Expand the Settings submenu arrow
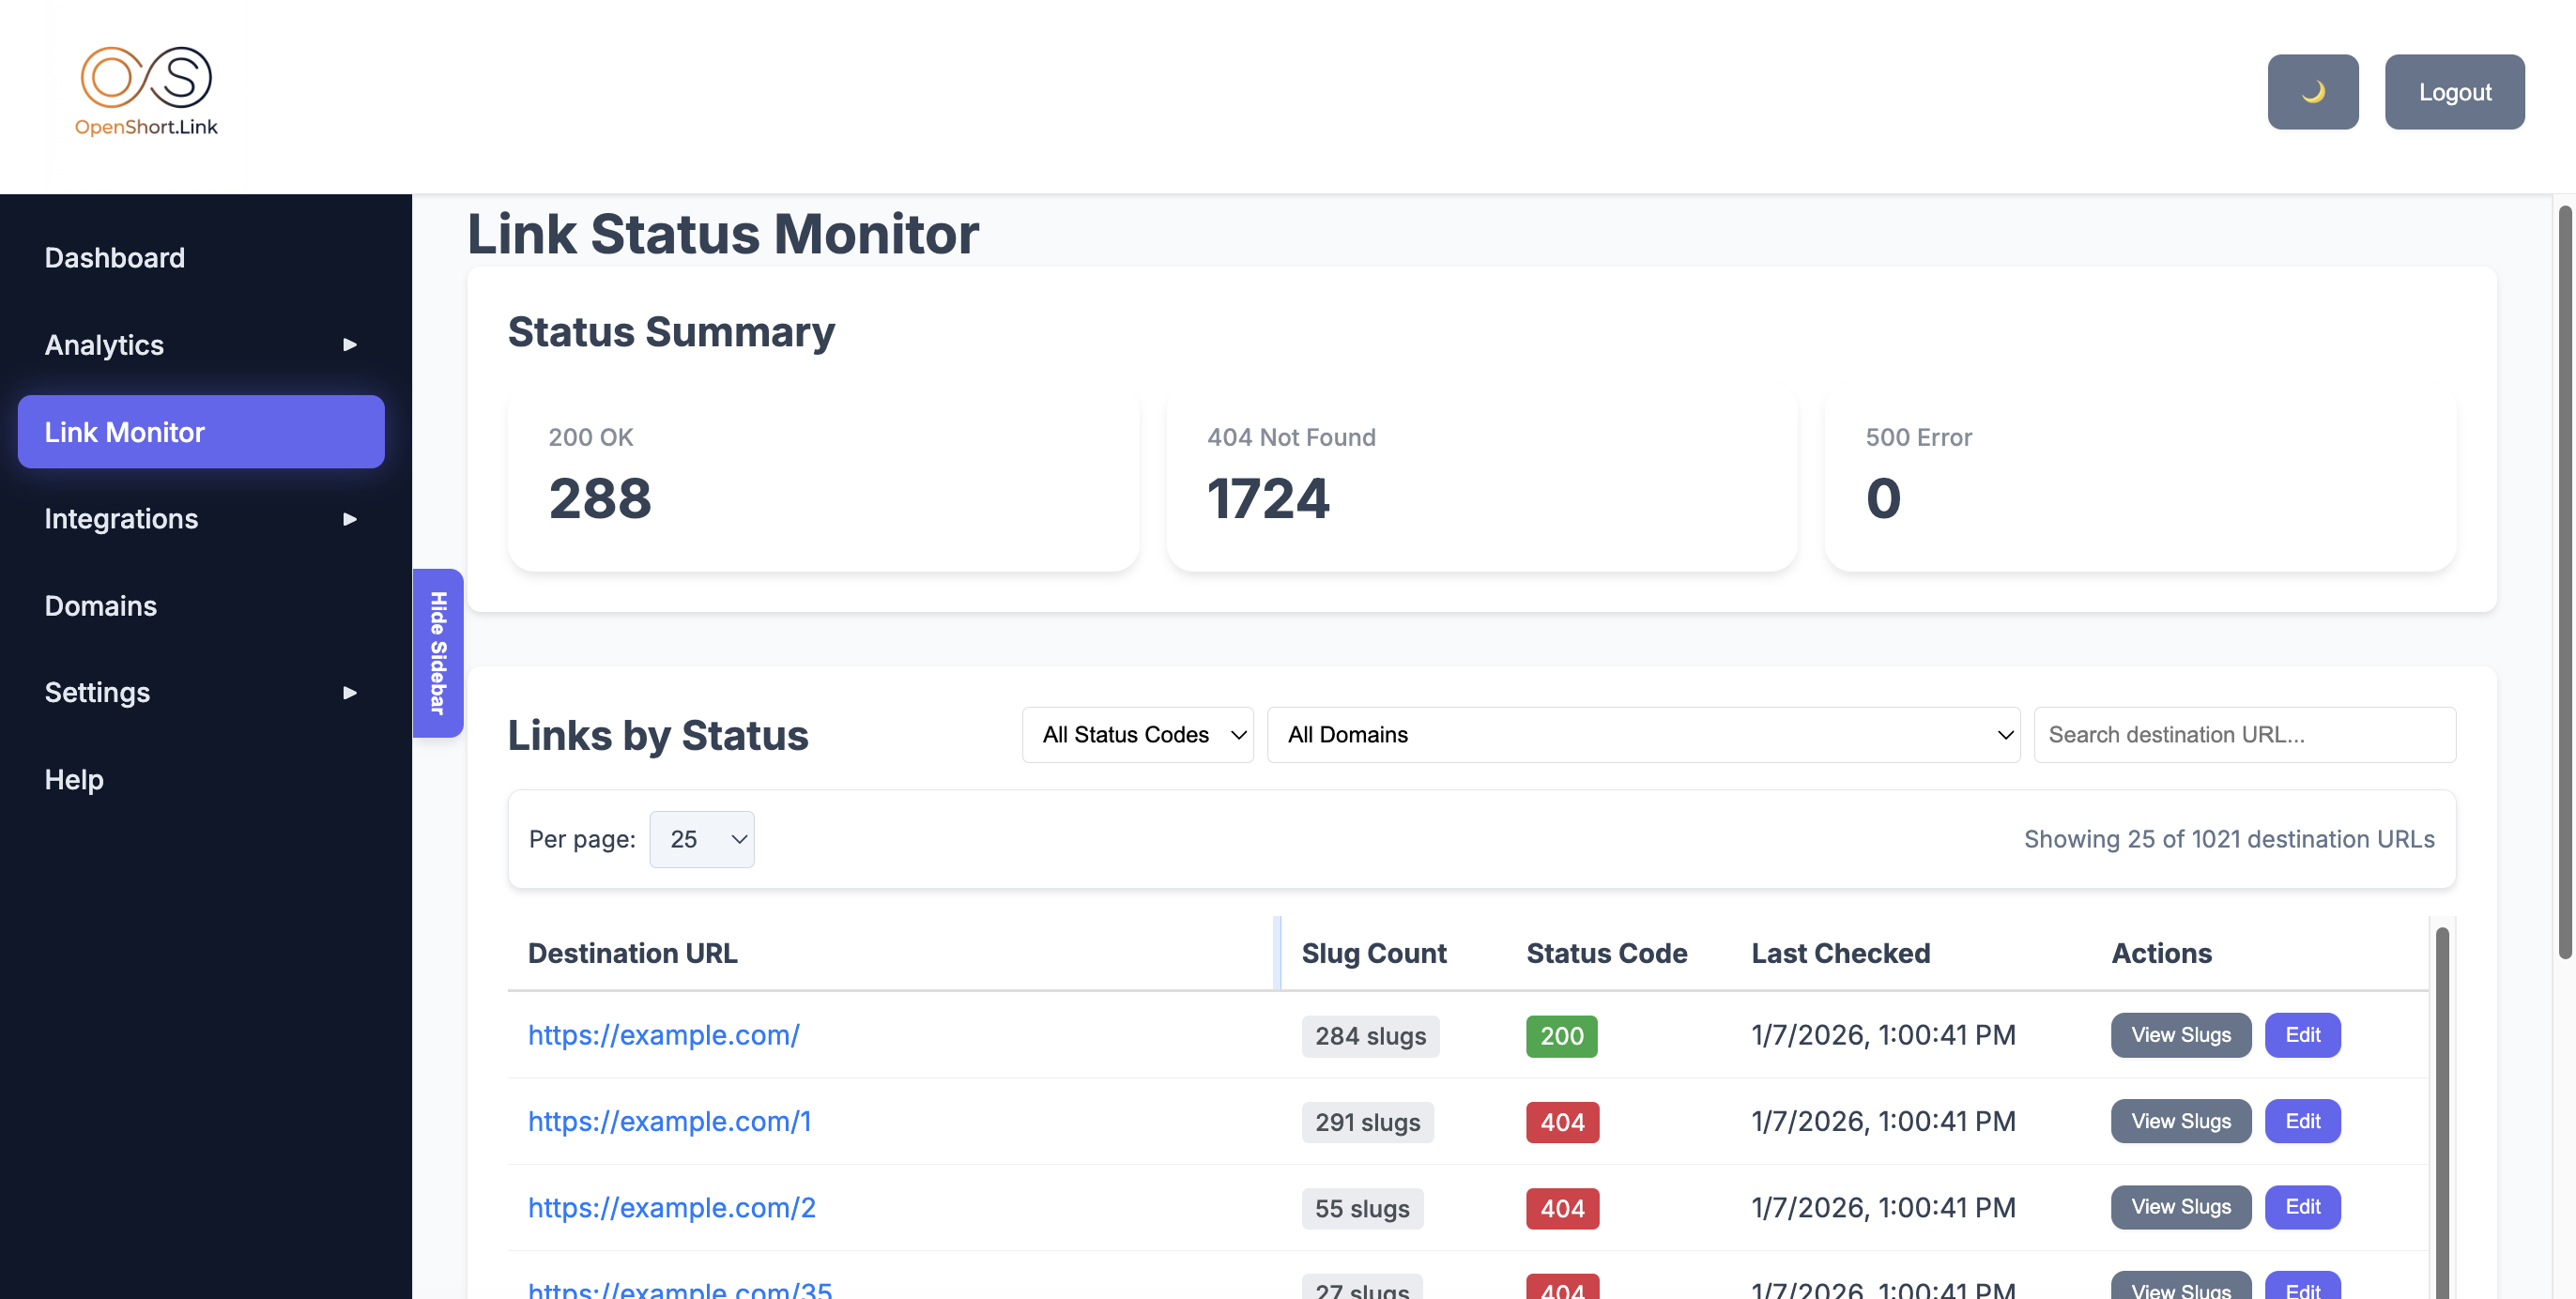2576x1299 pixels. pos(348,692)
